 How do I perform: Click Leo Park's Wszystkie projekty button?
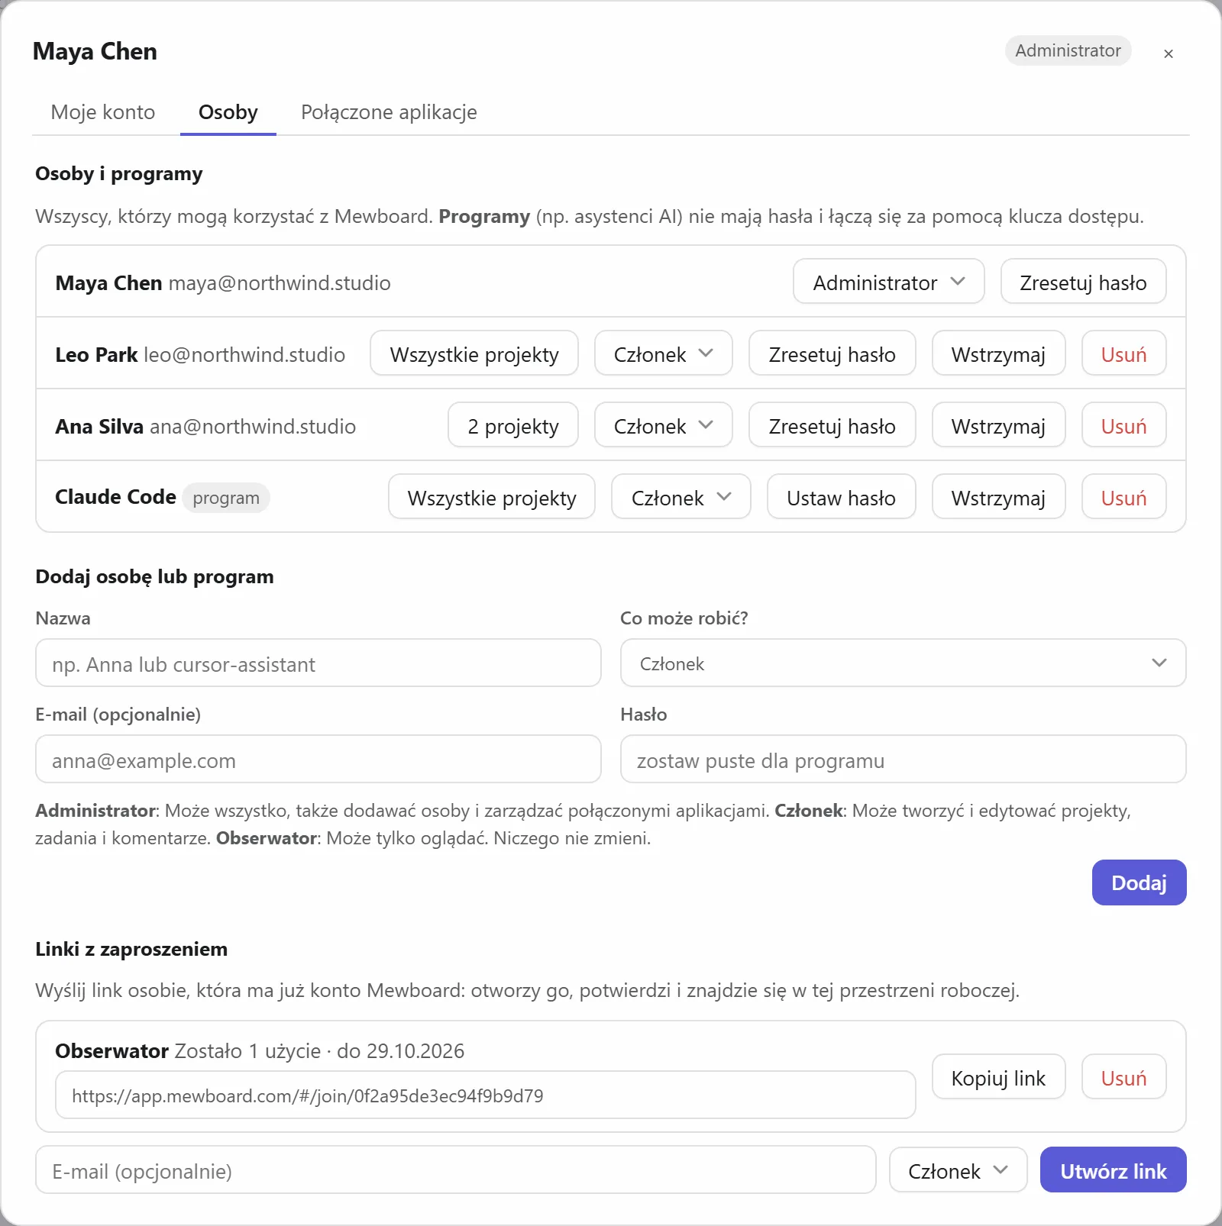pyautogui.click(x=474, y=353)
